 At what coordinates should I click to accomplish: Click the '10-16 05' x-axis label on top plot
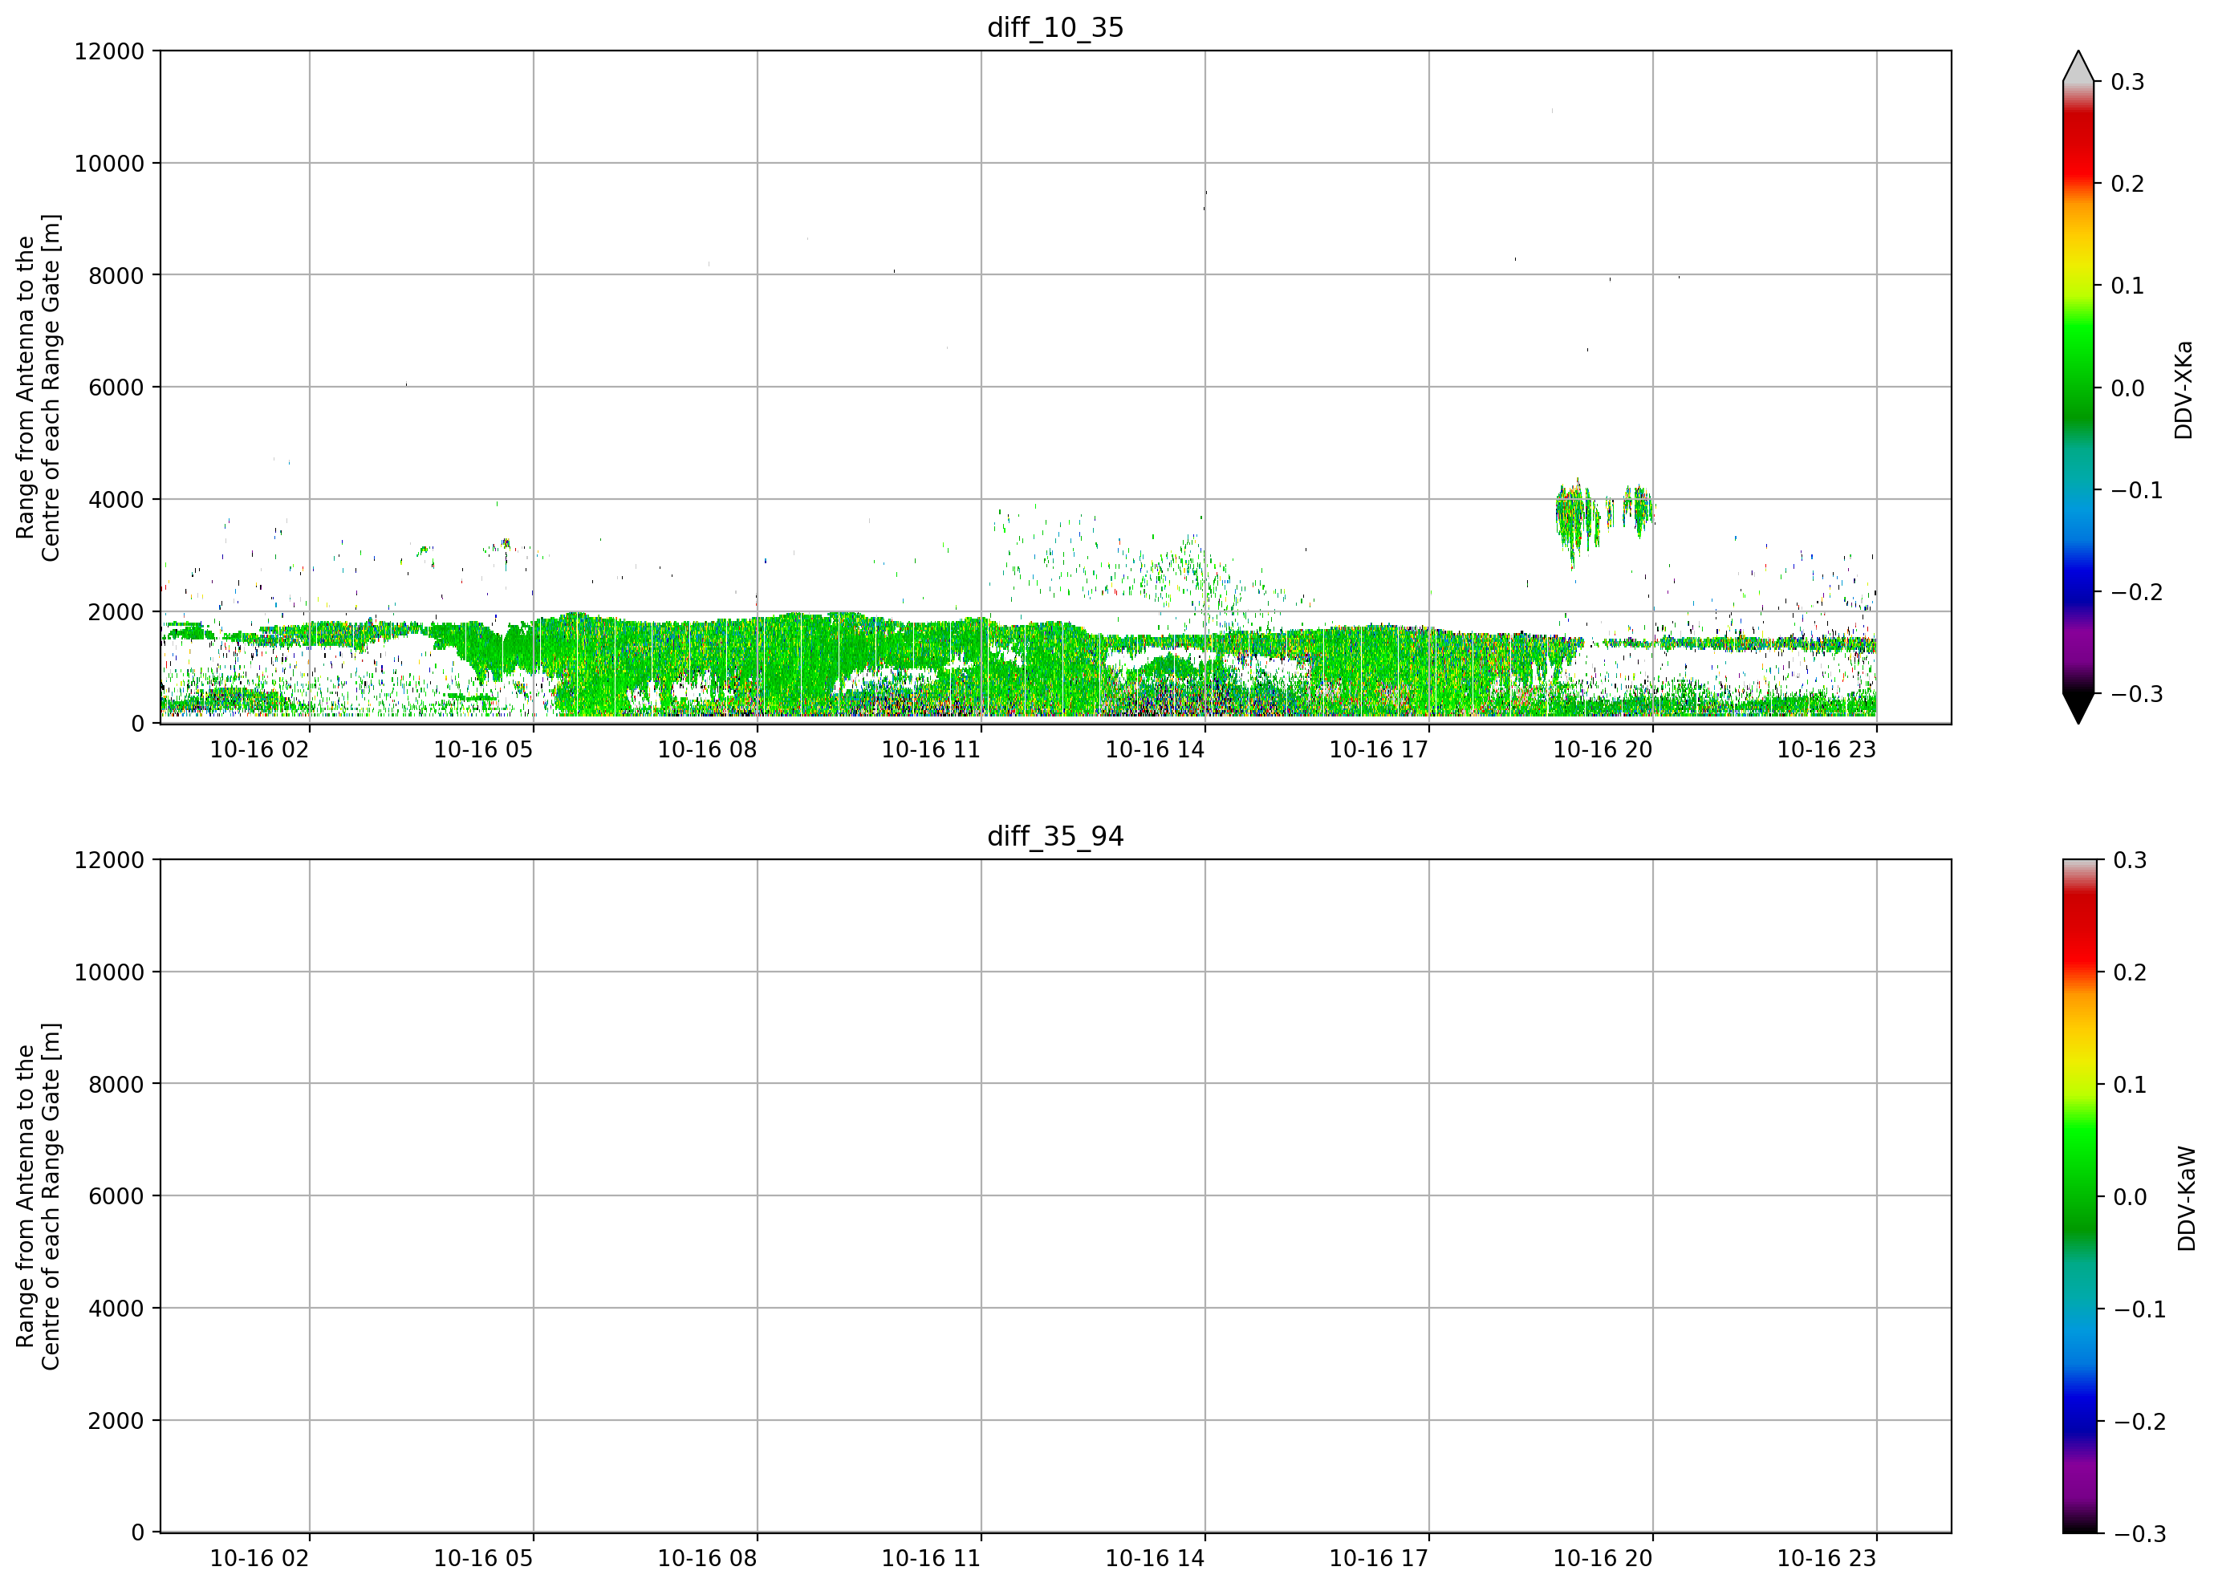(x=483, y=749)
